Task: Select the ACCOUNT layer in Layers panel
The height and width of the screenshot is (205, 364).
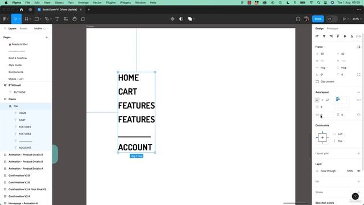Action: [x=25, y=148]
